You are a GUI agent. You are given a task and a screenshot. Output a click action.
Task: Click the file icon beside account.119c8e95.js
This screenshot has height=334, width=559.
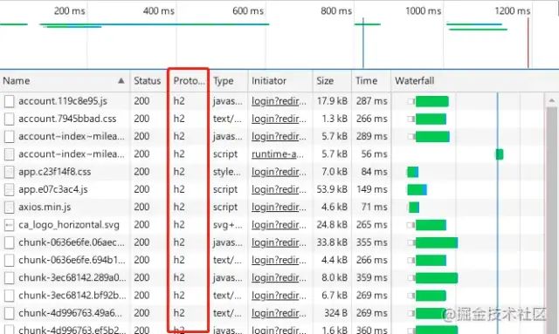click(10, 101)
